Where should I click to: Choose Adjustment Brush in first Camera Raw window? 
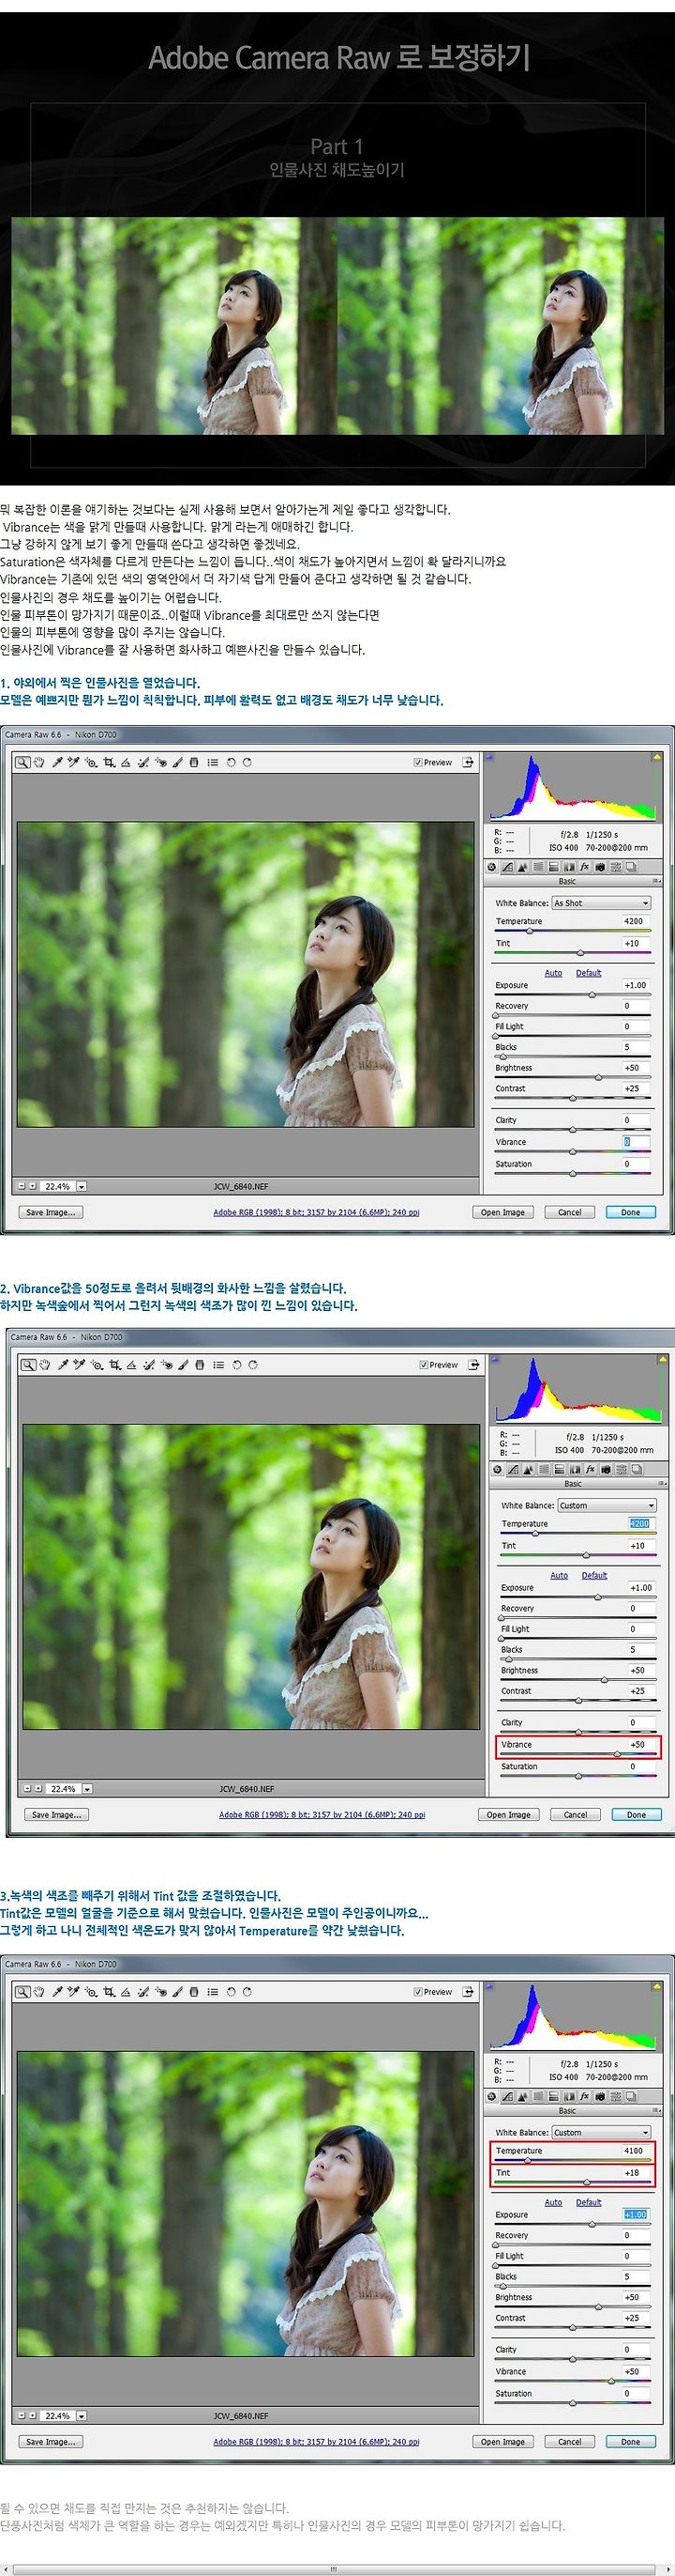pyautogui.click(x=177, y=762)
